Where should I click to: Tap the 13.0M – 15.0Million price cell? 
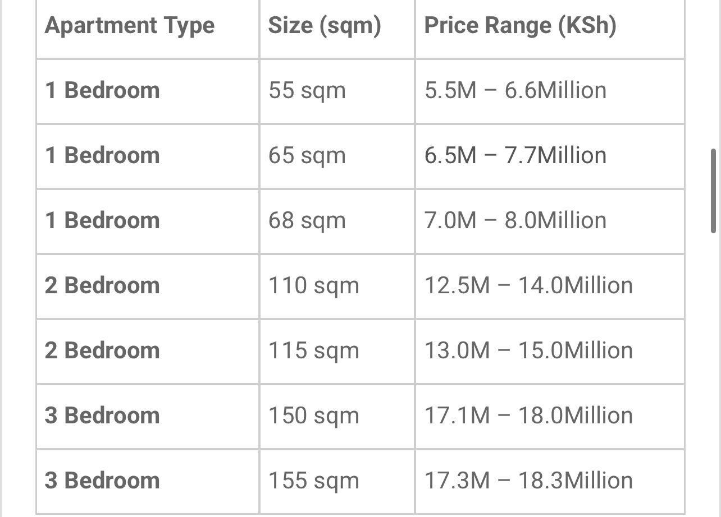tap(528, 351)
